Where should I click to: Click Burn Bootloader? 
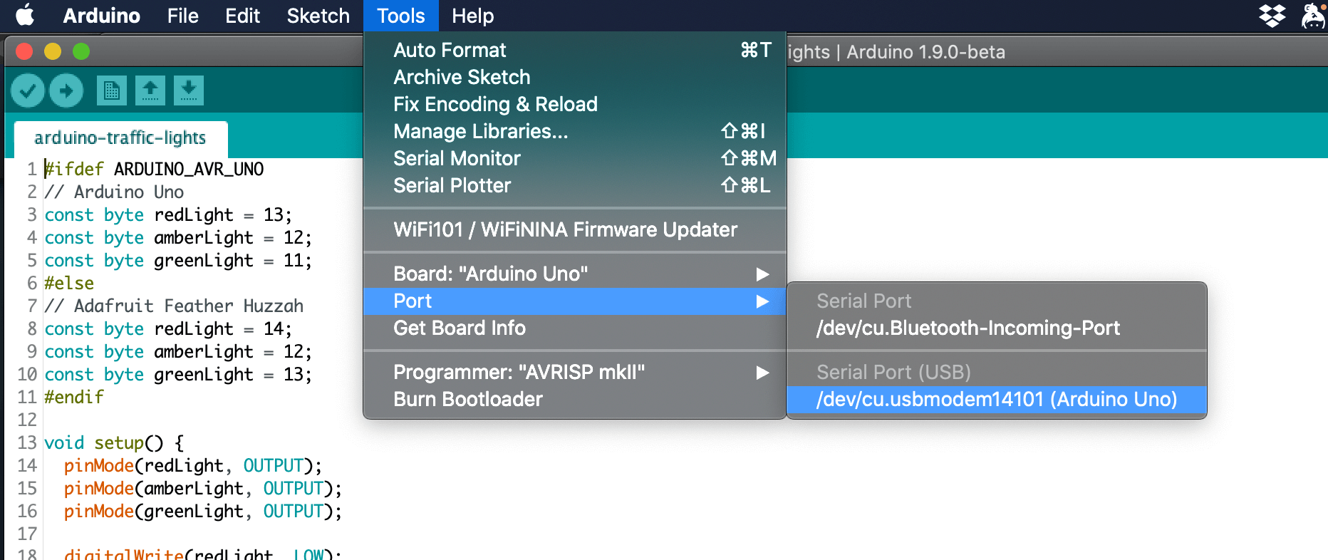point(467,399)
